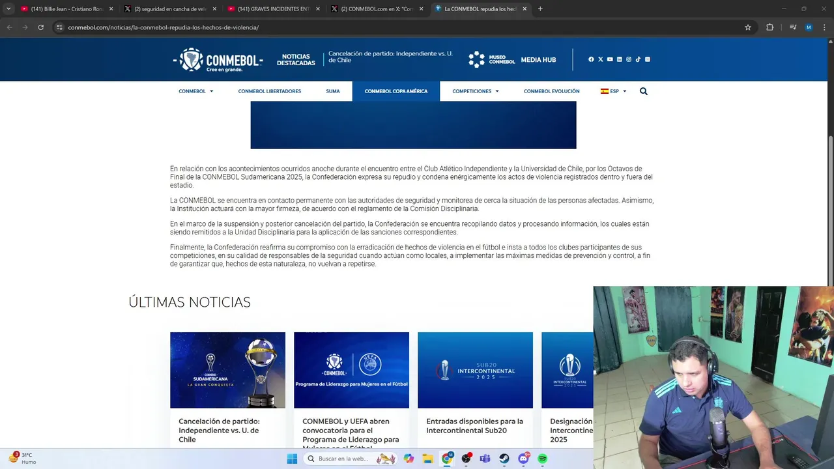The height and width of the screenshot is (469, 834).
Task: Click 'ÚLTIMAS NOTICIAS' heading
Action: [190, 302]
